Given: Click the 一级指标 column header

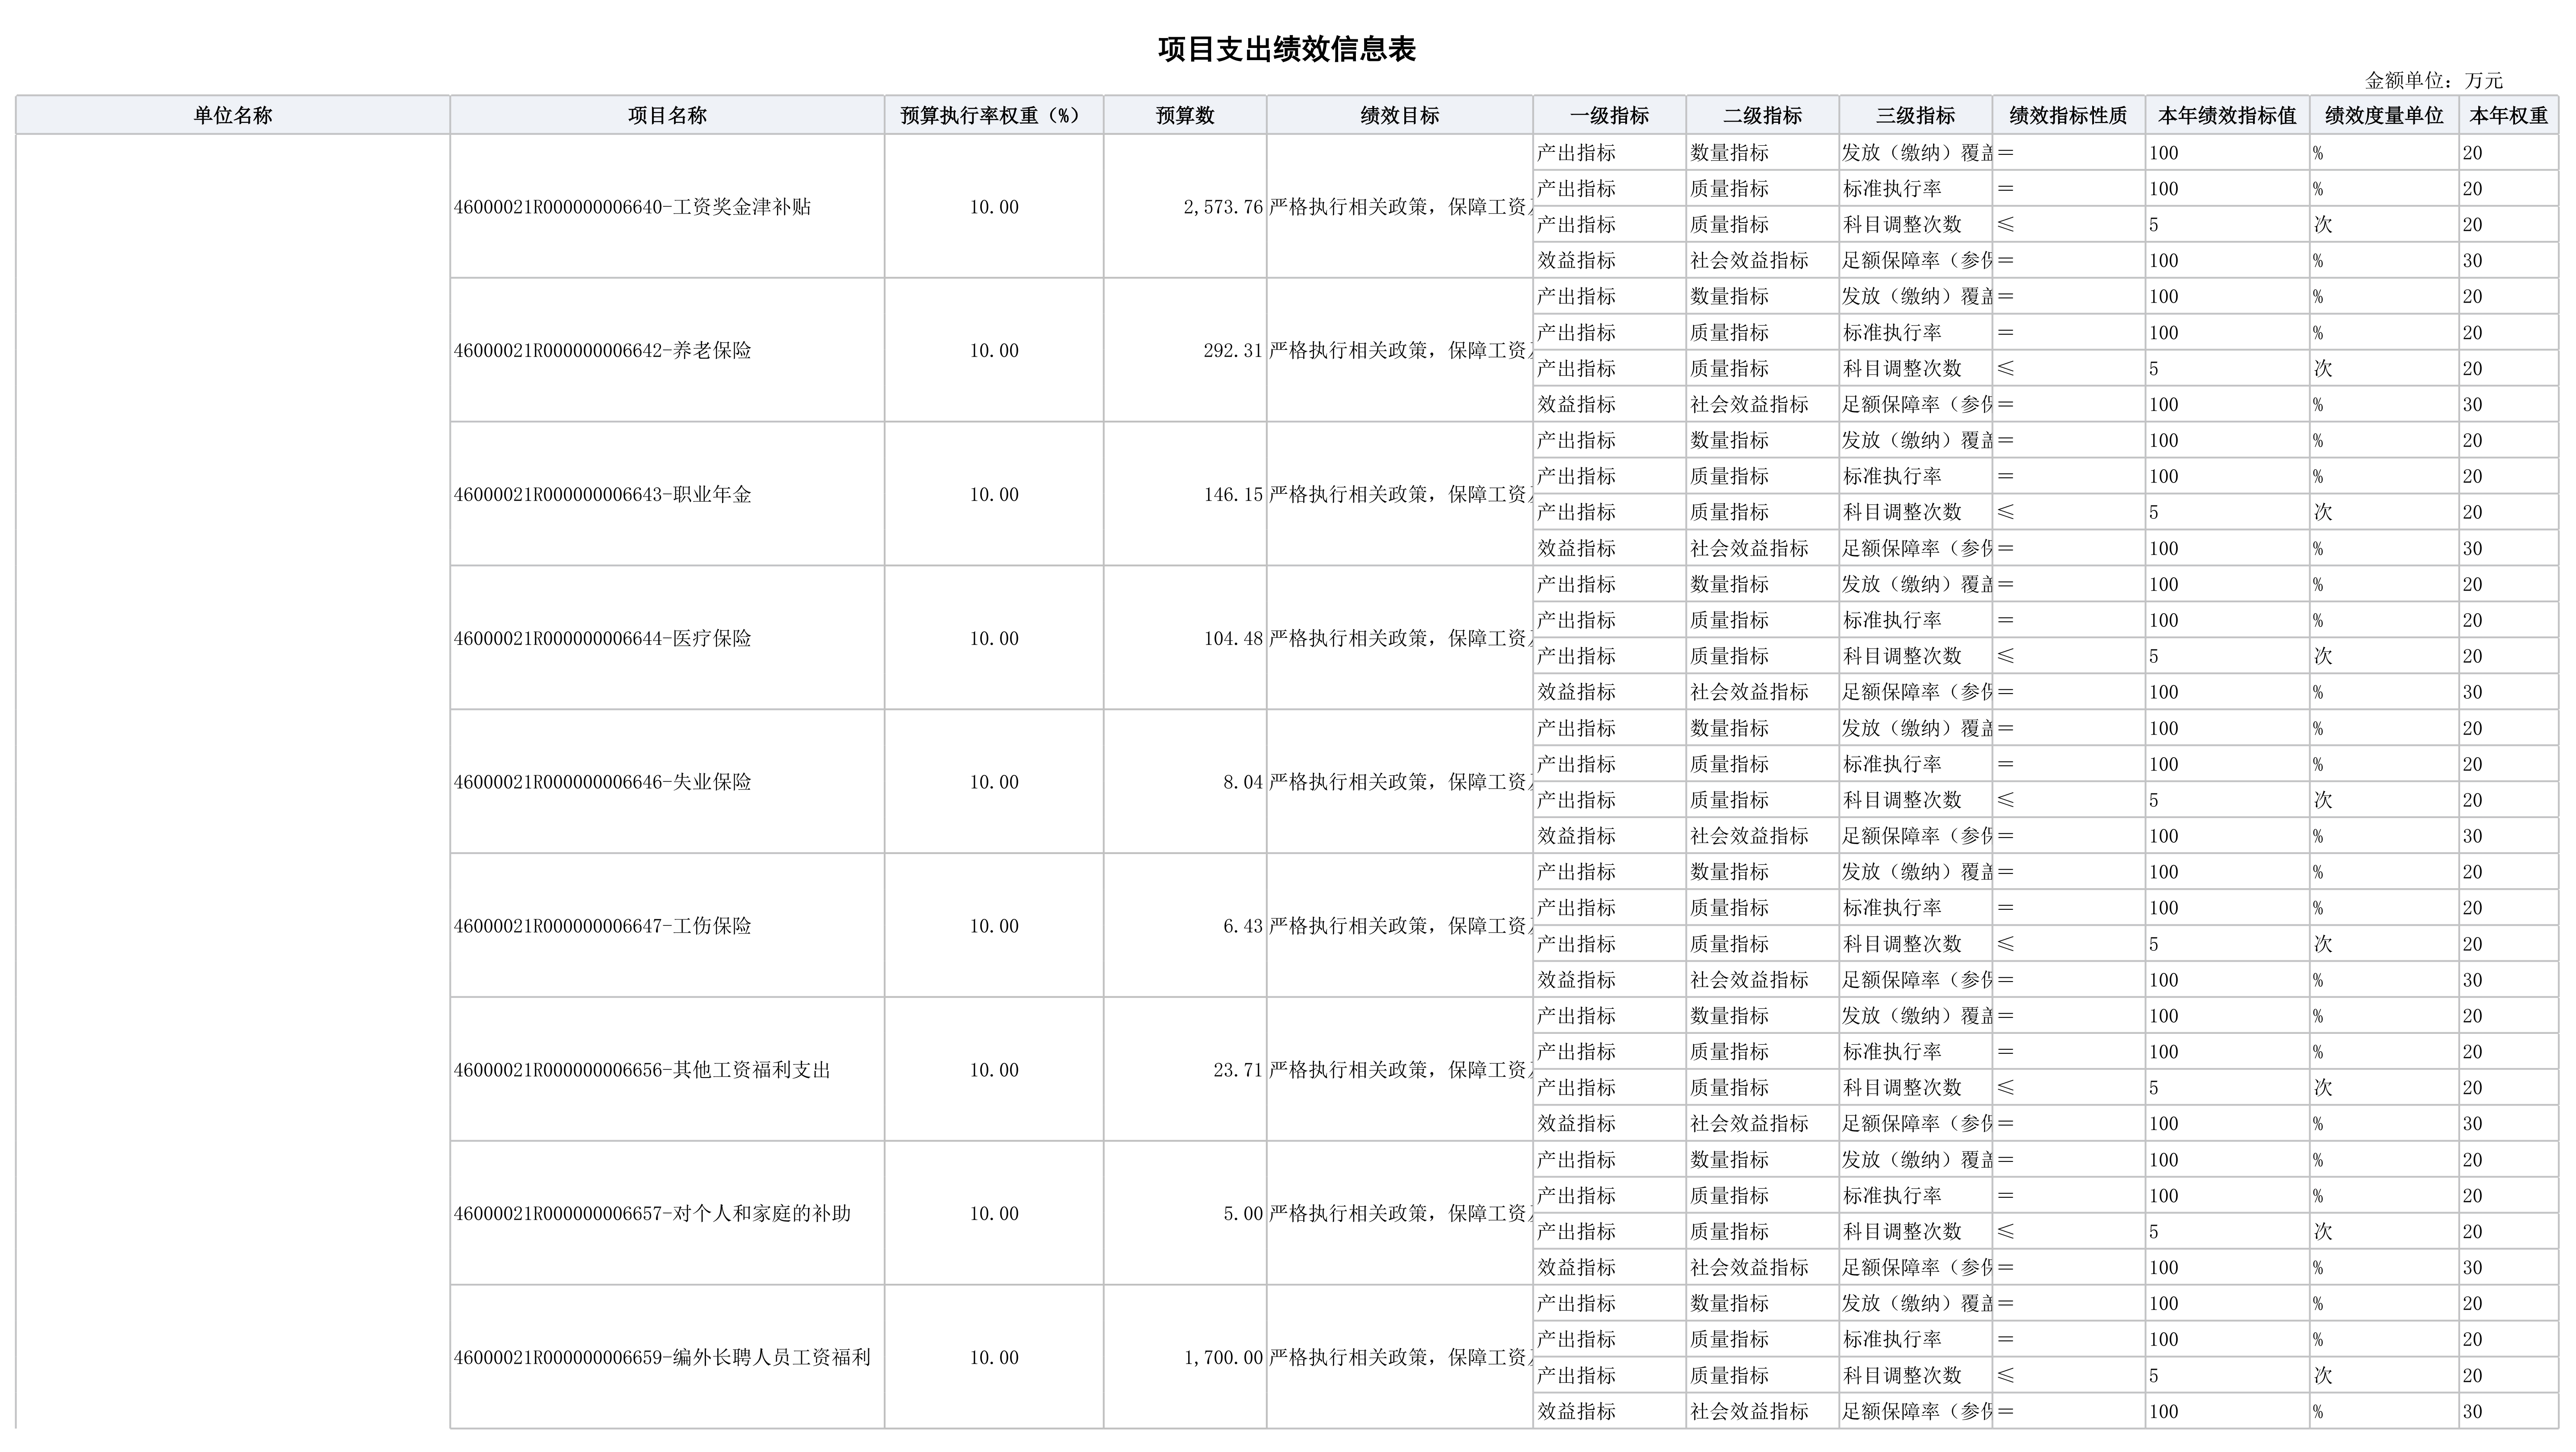Looking at the screenshot, I should (x=1609, y=115).
